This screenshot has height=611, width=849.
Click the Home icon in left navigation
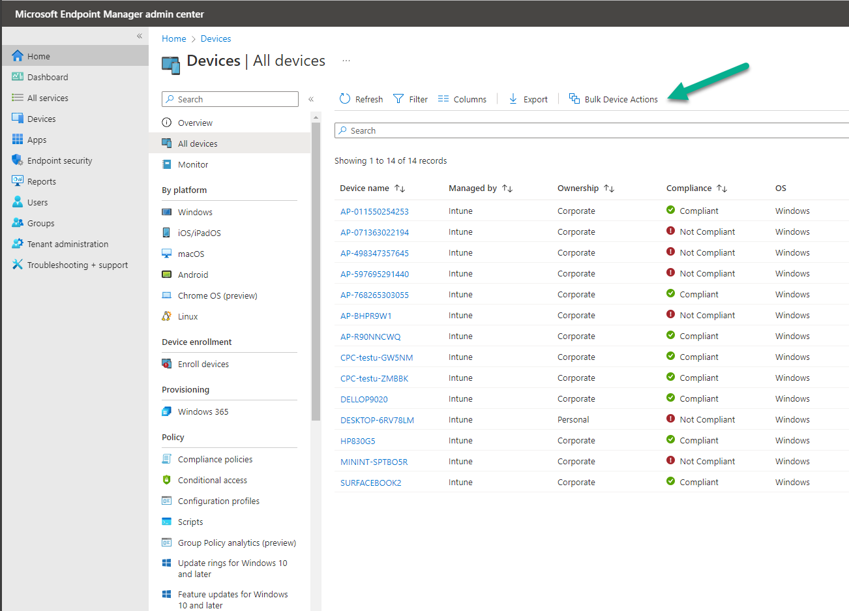18,56
